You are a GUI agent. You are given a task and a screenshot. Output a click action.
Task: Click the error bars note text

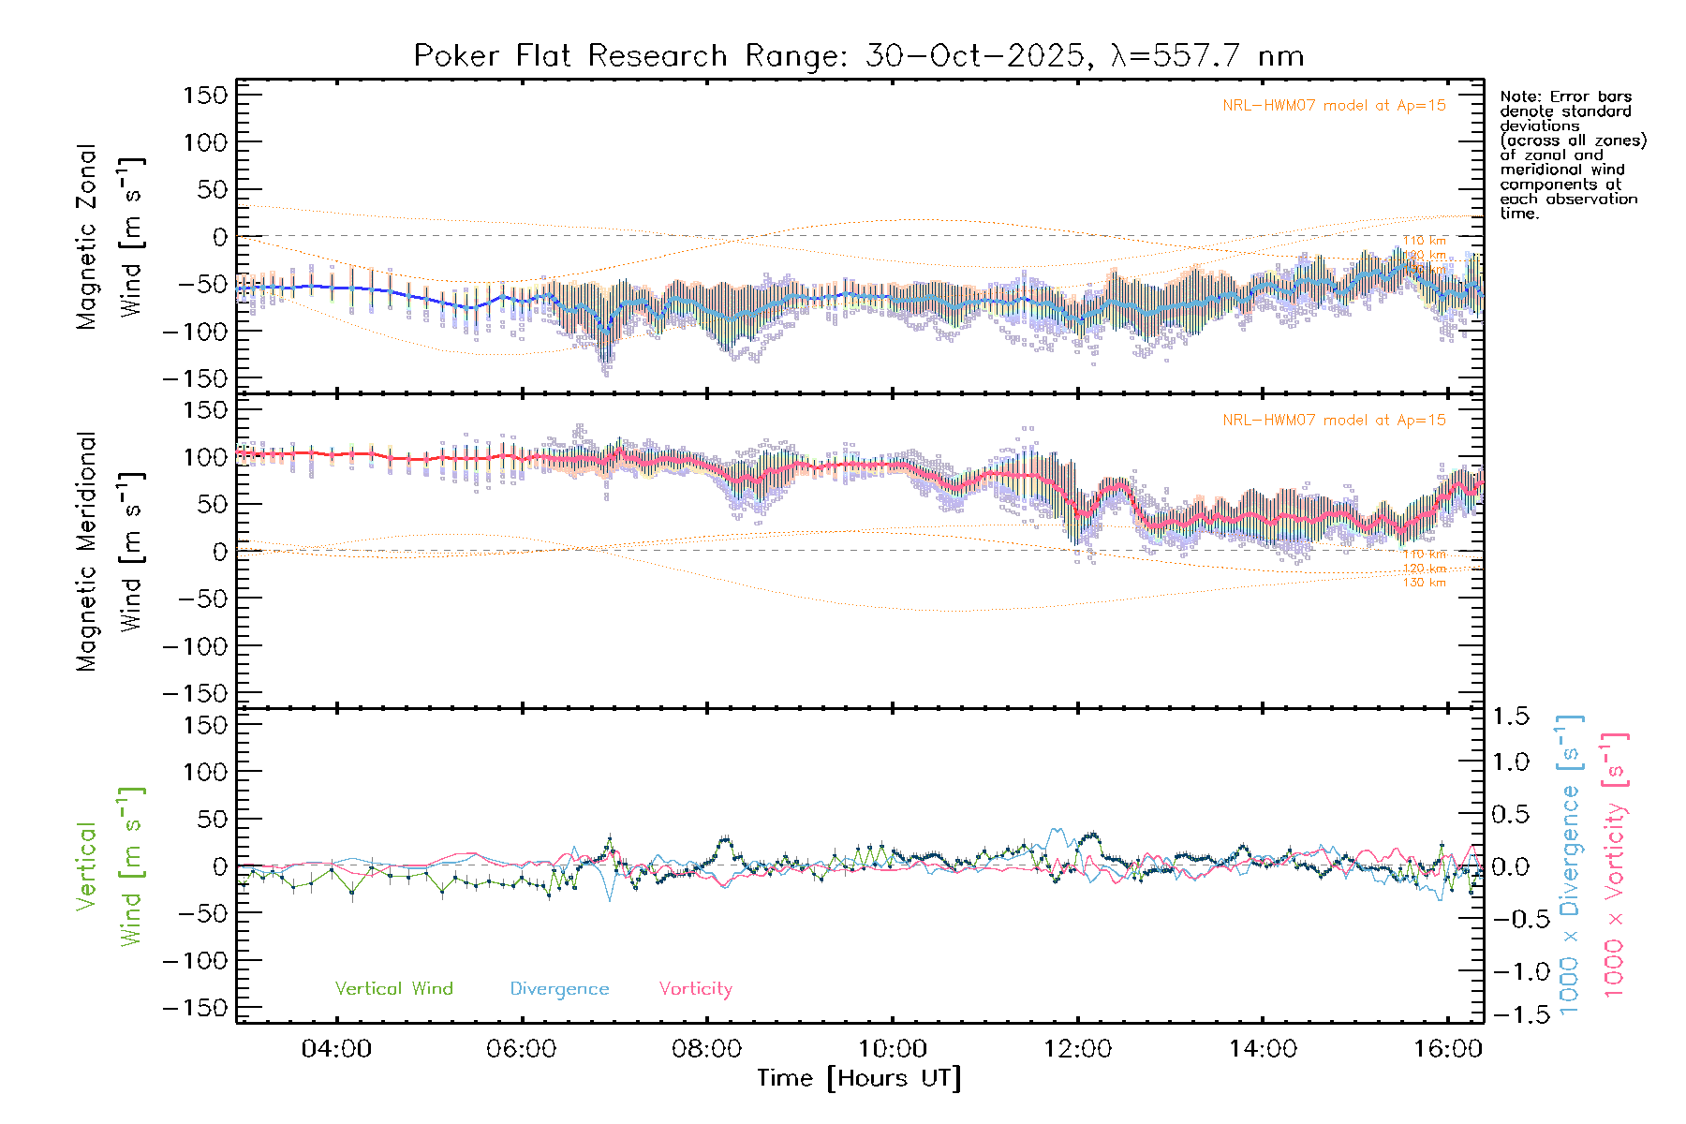(1572, 155)
